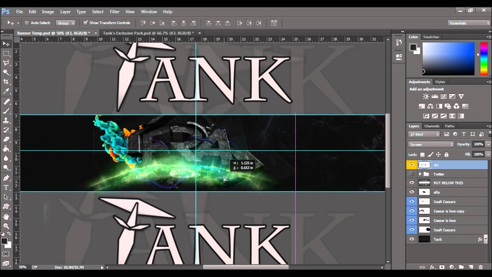
Task: Hide the eRa layer
Action: click(412, 192)
